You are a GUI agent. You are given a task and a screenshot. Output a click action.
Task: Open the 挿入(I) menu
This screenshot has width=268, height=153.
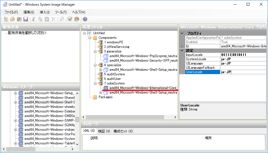click(x=45, y=12)
